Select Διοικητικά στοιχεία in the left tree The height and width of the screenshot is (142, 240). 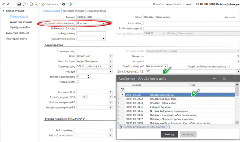click(21, 22)
